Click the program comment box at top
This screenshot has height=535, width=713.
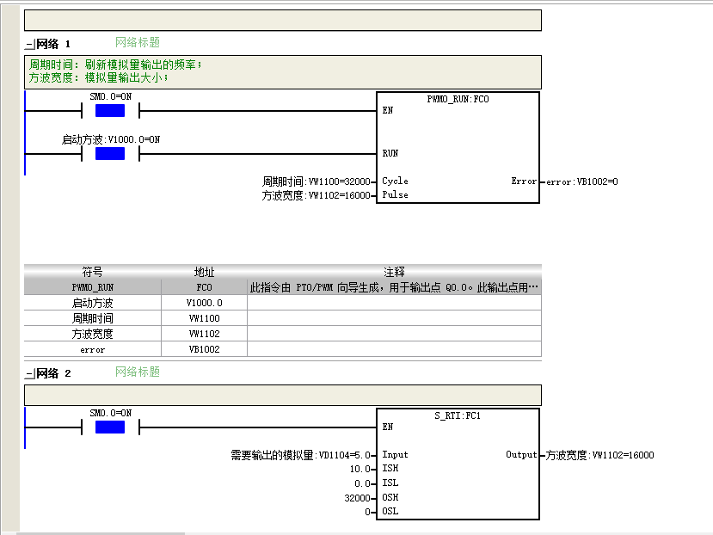[283, 21]
